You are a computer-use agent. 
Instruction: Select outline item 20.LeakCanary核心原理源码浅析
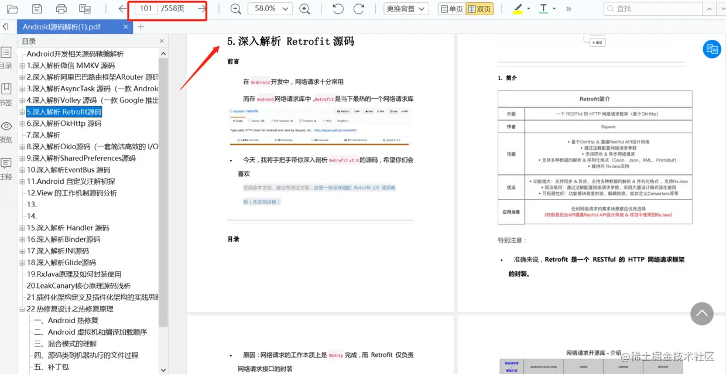point(78,286)
